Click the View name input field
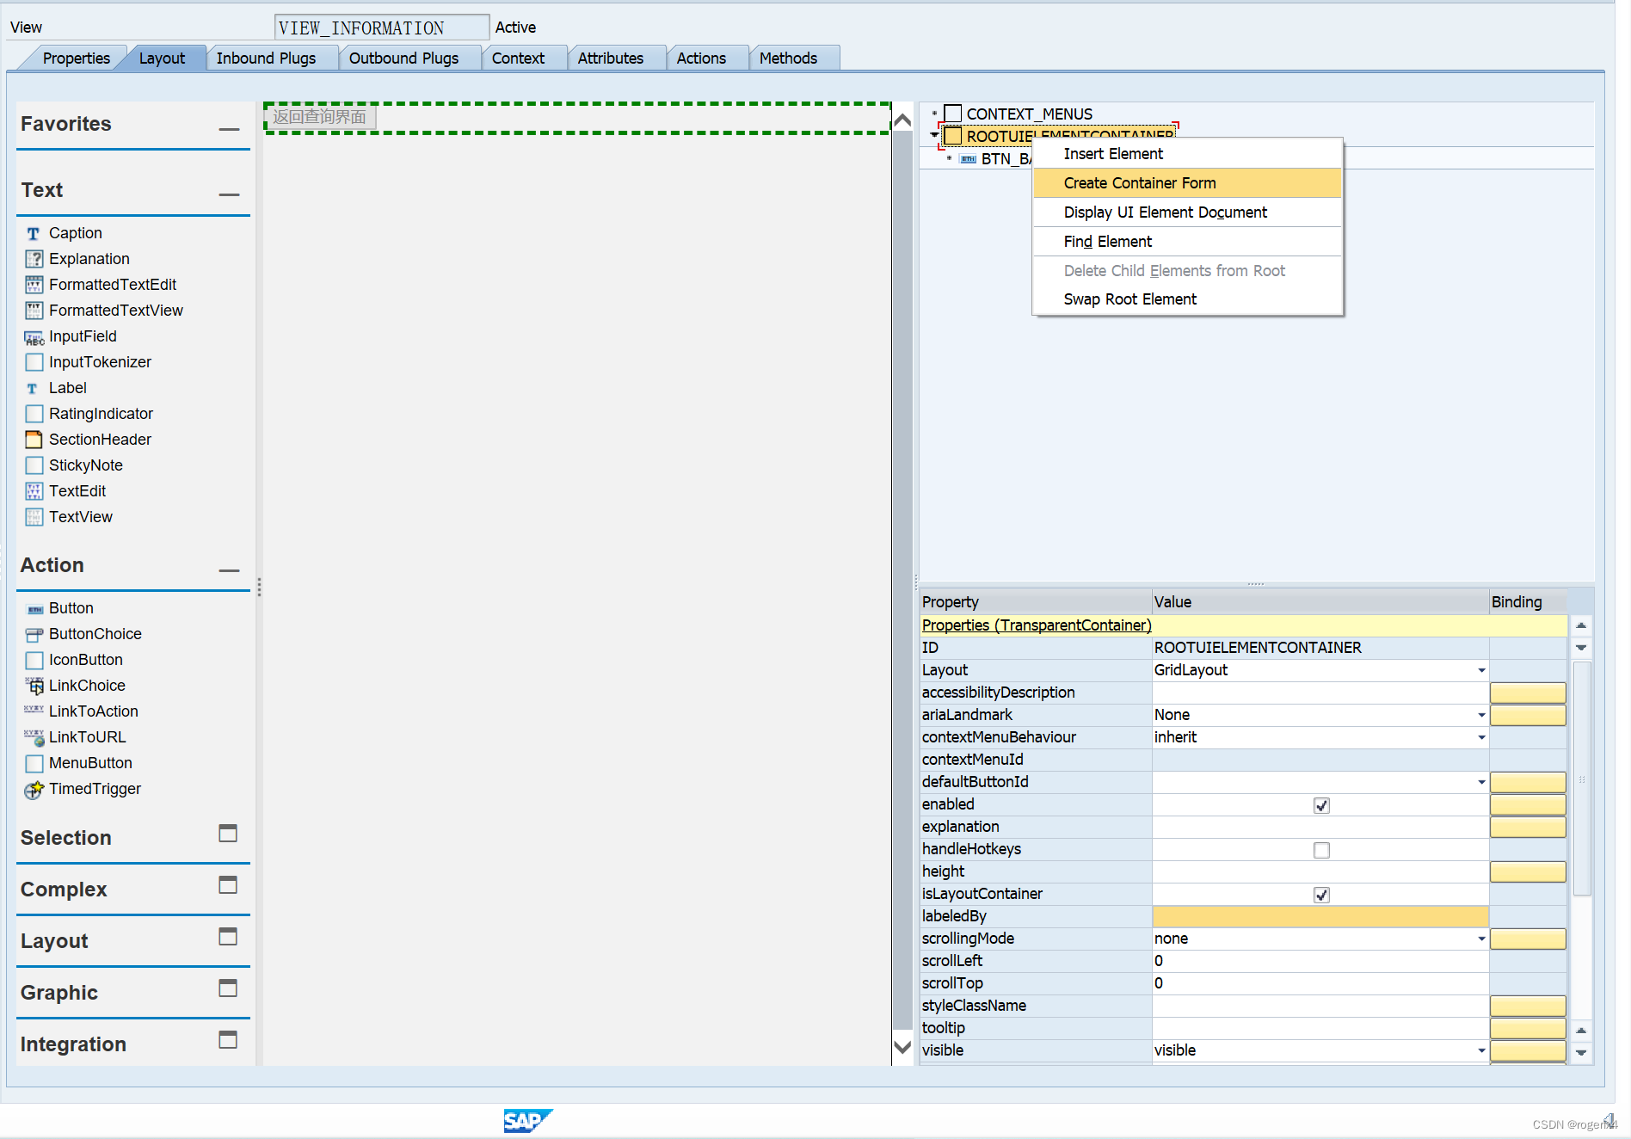Image resolution: width=1631 pixels, height=1139 pixels. (x=382, y=28)
